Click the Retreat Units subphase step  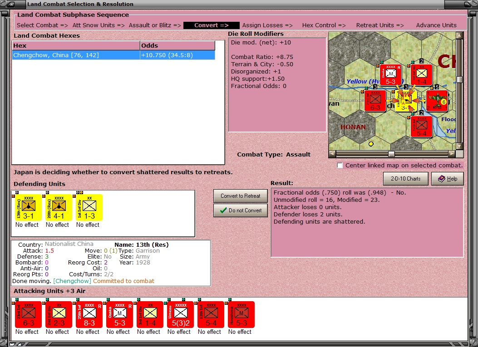[380, 25]
